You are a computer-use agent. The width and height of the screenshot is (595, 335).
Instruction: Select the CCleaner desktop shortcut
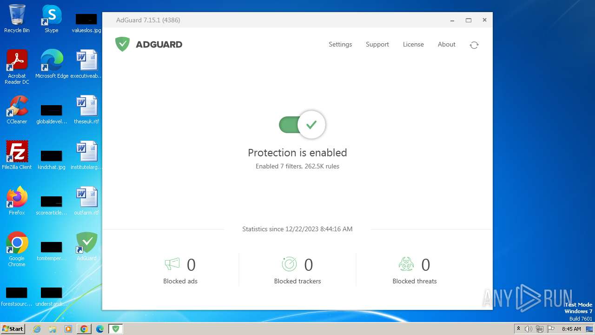17,110
